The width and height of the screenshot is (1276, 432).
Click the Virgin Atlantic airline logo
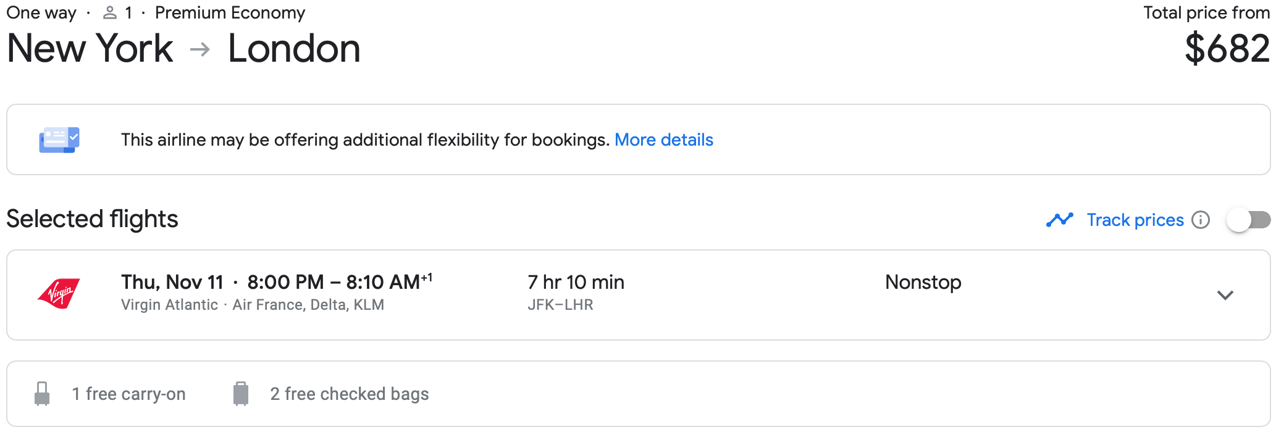click(x=59, y=294)
